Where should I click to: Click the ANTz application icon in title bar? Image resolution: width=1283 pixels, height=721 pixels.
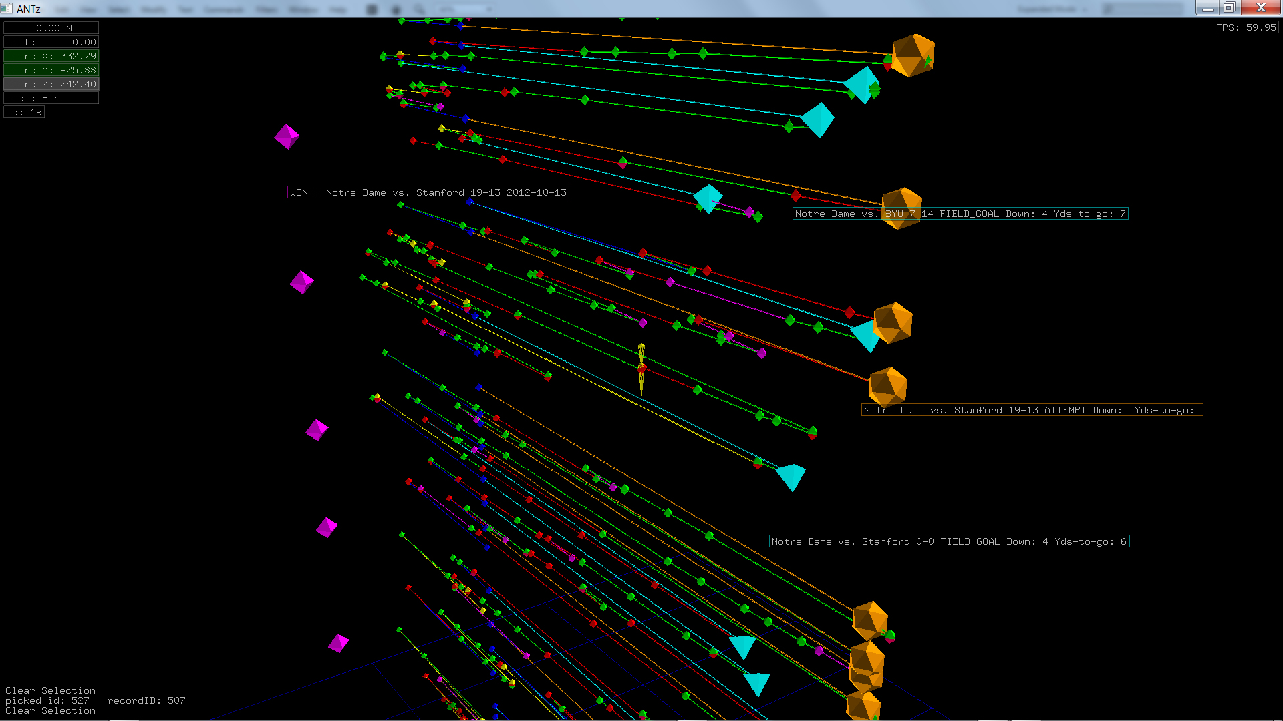(7, 9)
